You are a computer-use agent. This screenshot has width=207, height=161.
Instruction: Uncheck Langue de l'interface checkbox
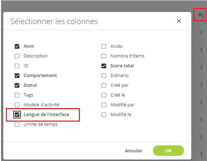tap(17, 115)
